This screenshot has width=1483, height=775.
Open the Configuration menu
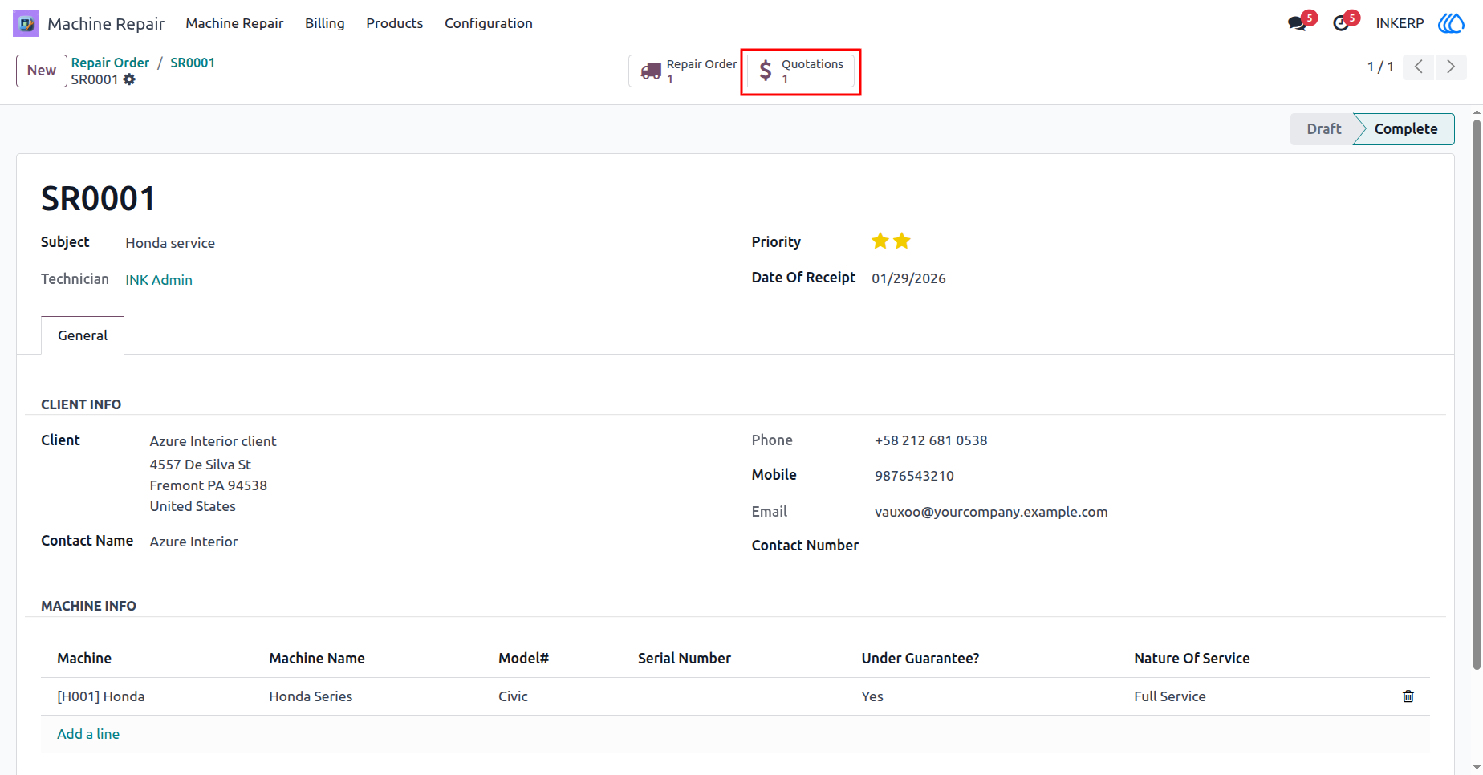pyautogui.click(x=489, y=23)
